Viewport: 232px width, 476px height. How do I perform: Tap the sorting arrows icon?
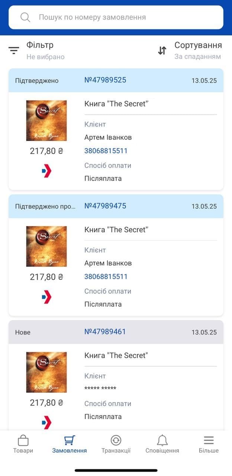click(162, 51)
